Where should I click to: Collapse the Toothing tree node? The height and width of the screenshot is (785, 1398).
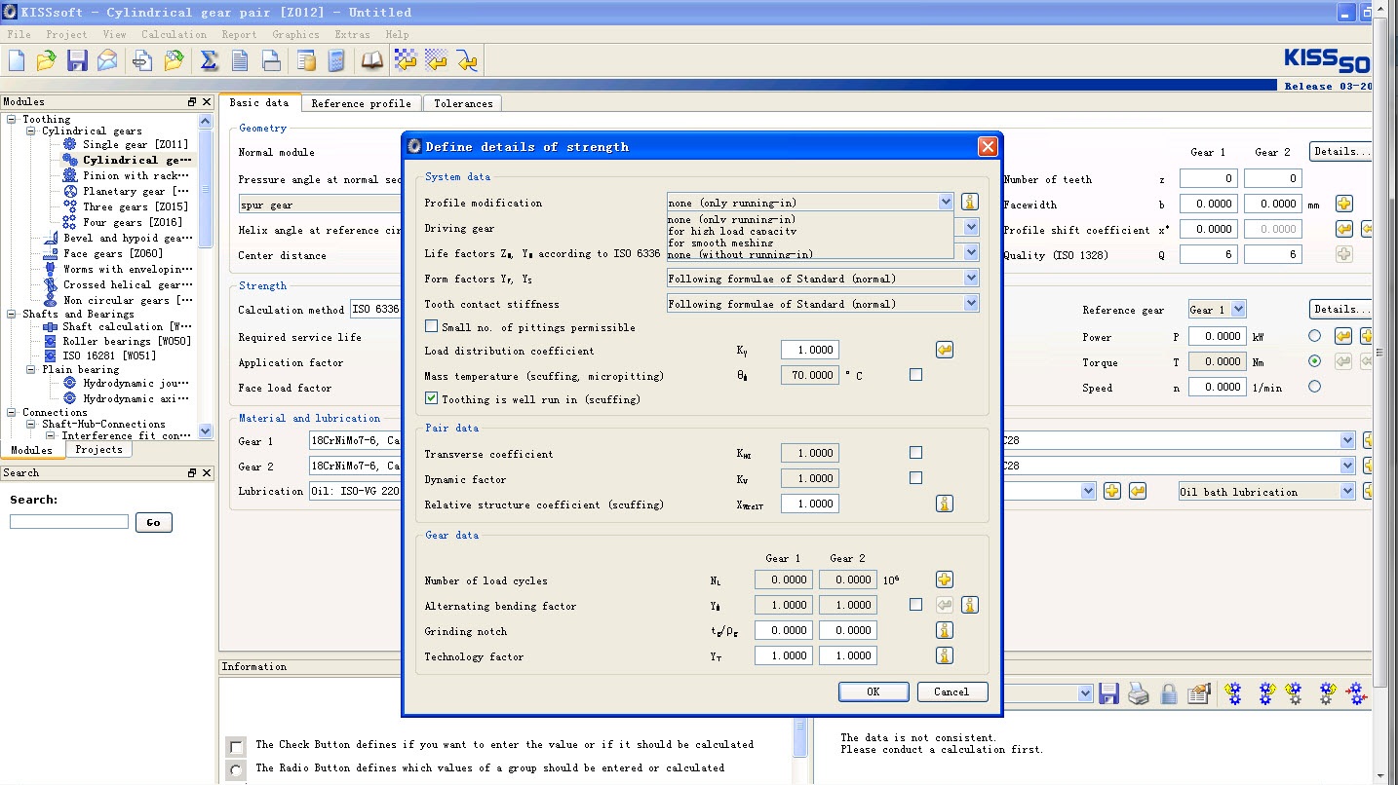pyautogui.click(x=12, y=119)
